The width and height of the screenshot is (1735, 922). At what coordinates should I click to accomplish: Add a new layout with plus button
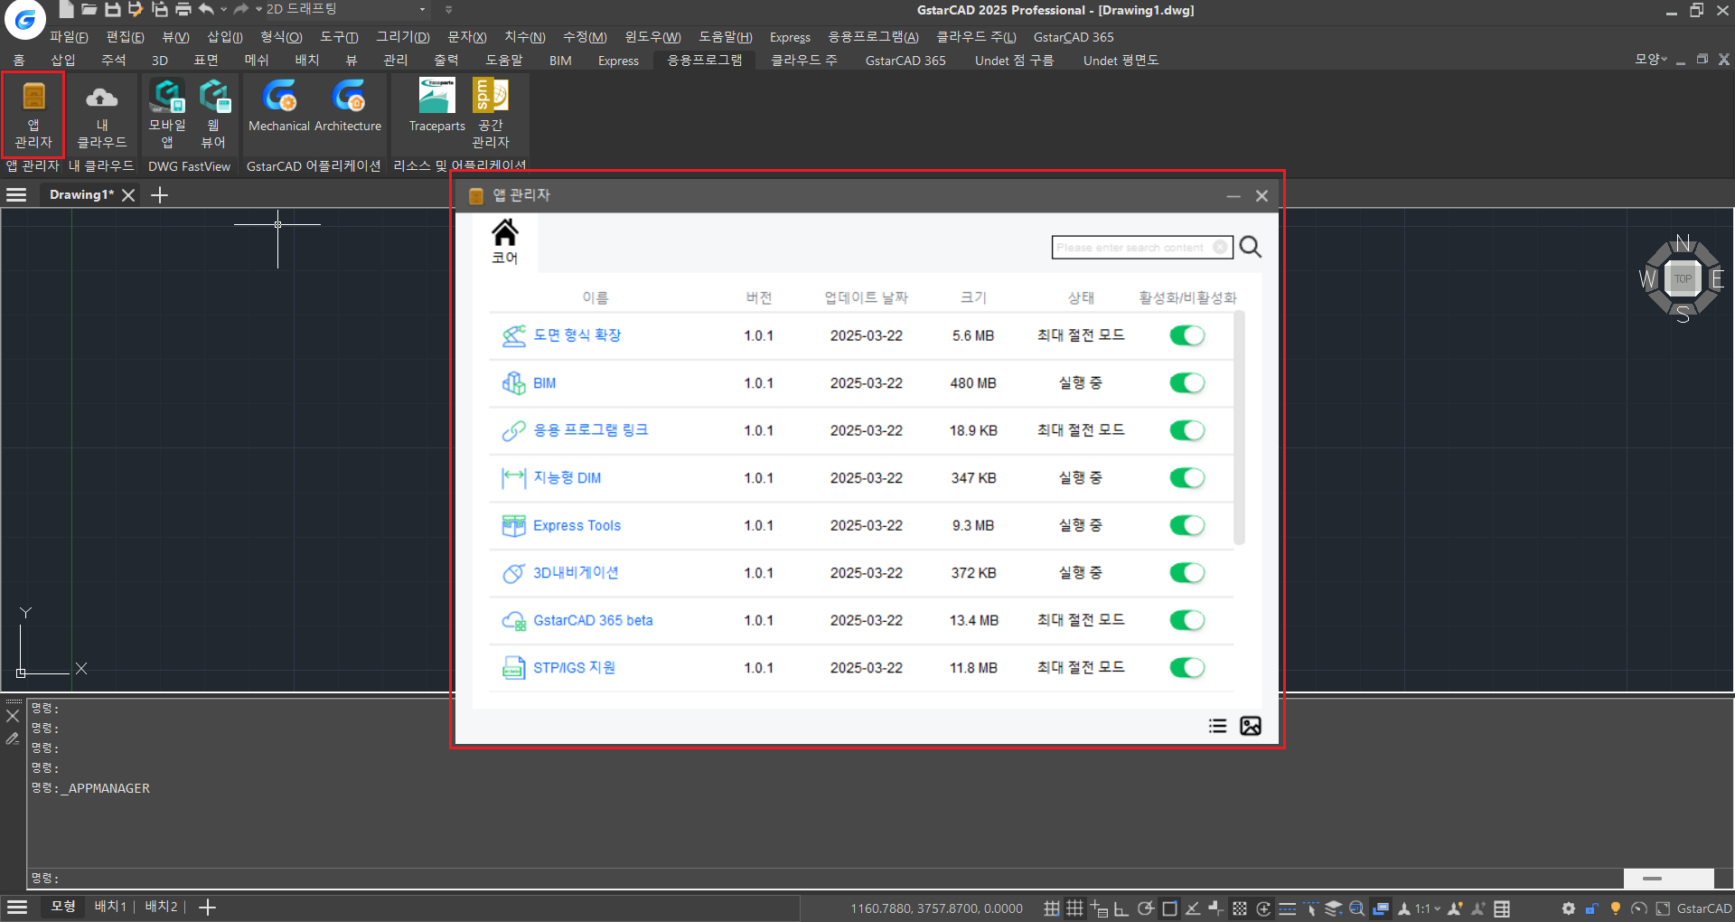tap(207, 907)
